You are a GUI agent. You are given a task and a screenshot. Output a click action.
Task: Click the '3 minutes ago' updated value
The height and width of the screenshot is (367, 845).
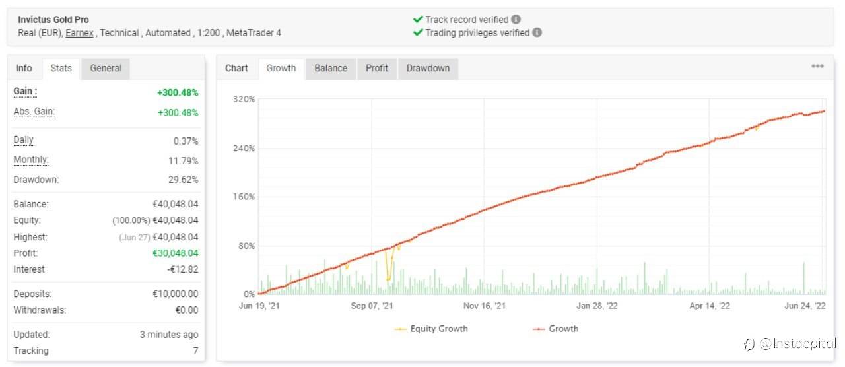pyautogui.click(x=169, y=335)
